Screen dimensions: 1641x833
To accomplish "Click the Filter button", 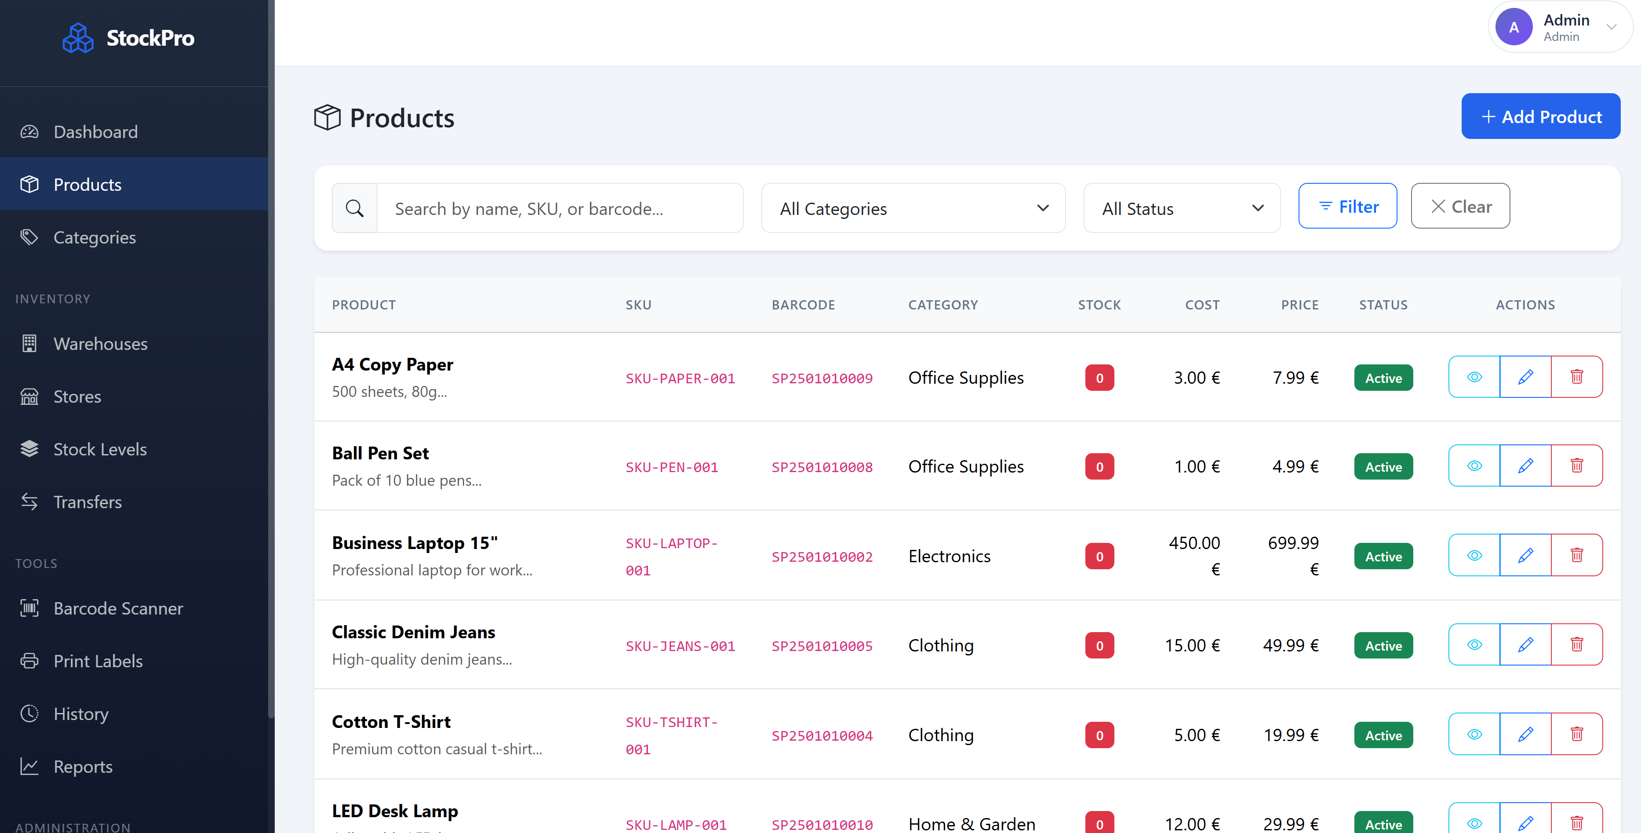I will coord(1347,206).
